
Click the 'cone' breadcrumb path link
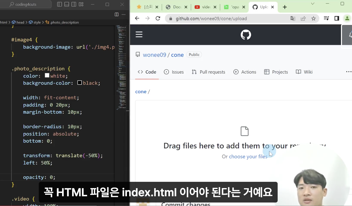click(141, 92)
